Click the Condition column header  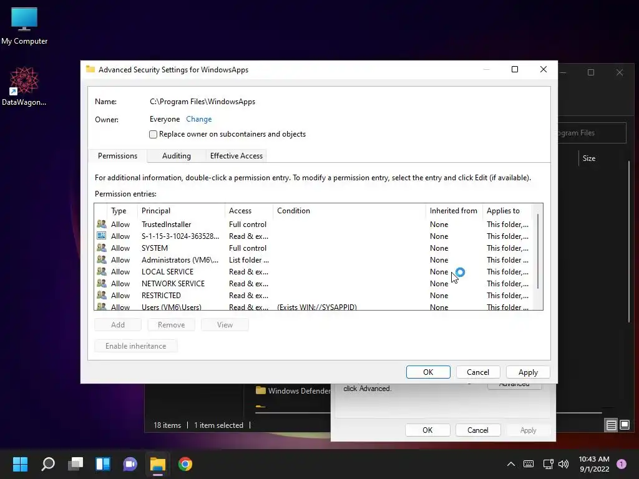[349, 211]
